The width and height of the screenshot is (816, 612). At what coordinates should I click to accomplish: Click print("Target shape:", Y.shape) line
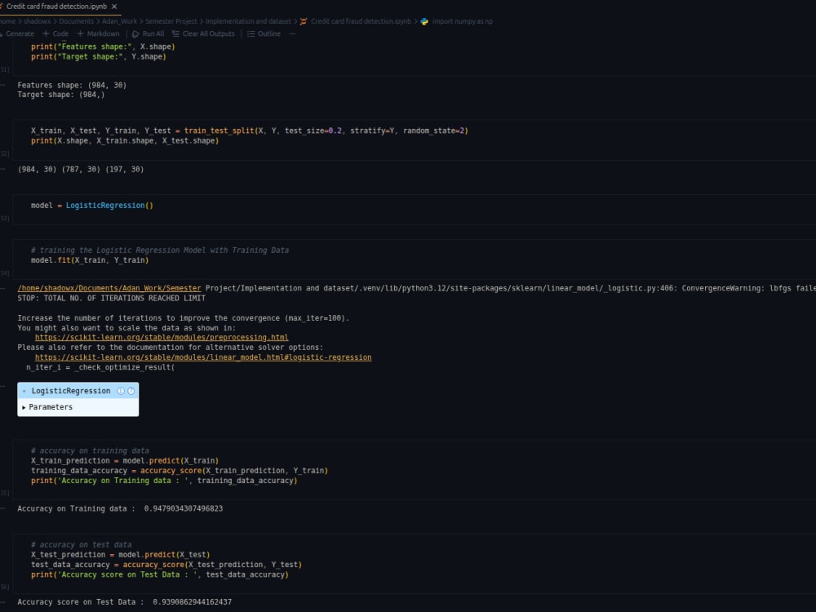coord(99,57)
